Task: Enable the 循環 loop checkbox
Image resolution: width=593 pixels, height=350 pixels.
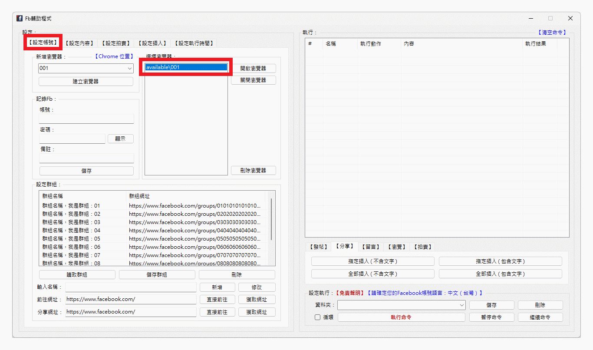Action: [x=318, y=317]
